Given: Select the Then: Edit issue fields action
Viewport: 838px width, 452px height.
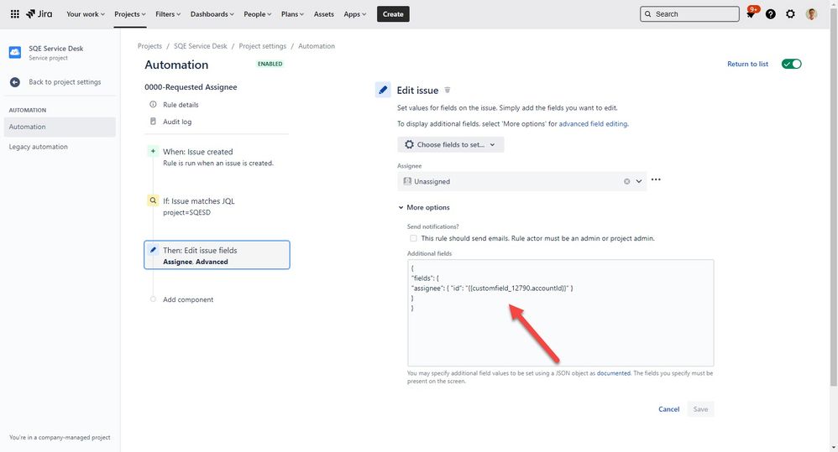Looking at the screenshot, I should pos(217,255).
